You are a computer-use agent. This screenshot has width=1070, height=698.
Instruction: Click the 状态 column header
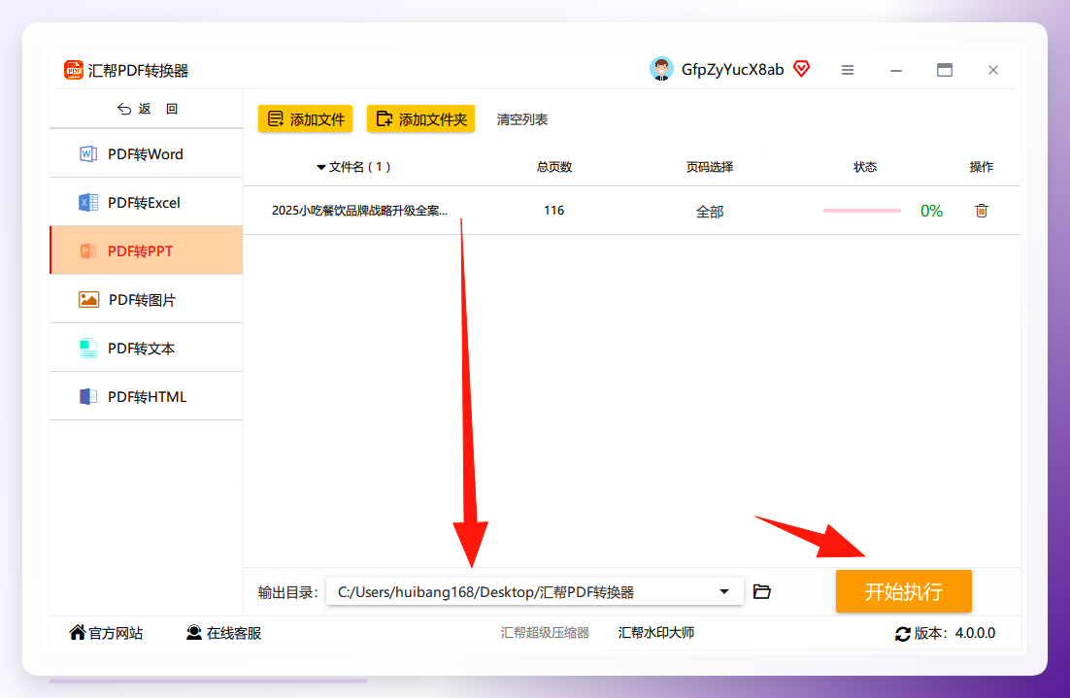[865, 167]
